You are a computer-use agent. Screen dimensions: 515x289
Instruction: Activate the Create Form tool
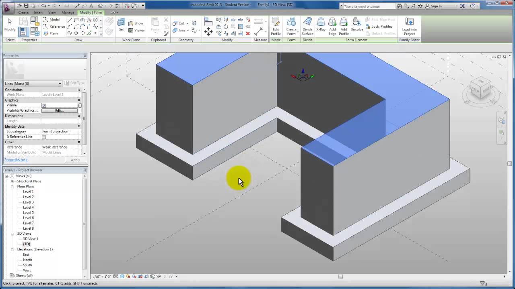coord(291,26)
